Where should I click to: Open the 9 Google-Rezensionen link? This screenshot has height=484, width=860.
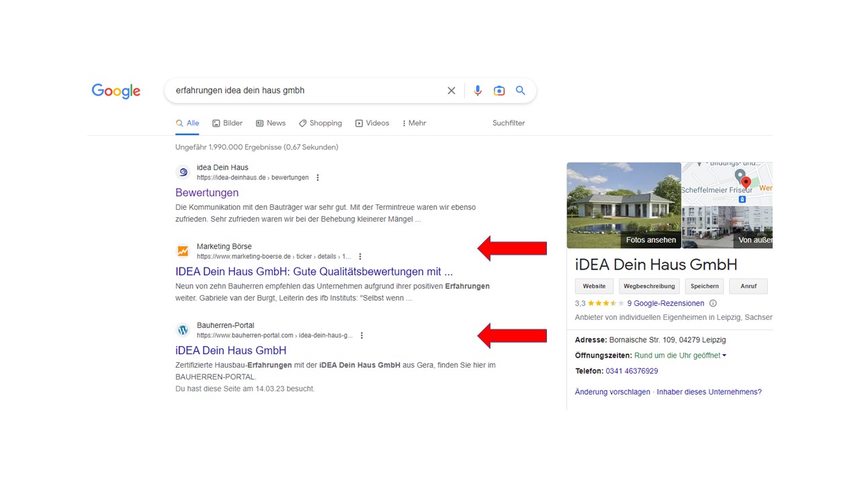[x=666, y=303]
